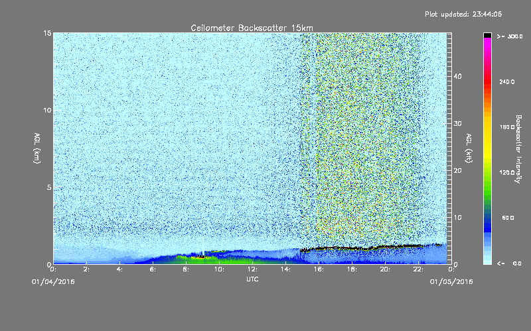Click the ">= 300.0" colorbar maximum label
Image resolution: width=531 pixels, height=331 pixels.
coord(510,36)
